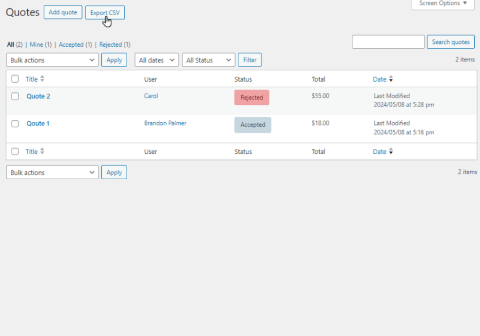Click the Date sort arrow in table footer
Viewport: 480px width, 336px height.
coord(391,152)
